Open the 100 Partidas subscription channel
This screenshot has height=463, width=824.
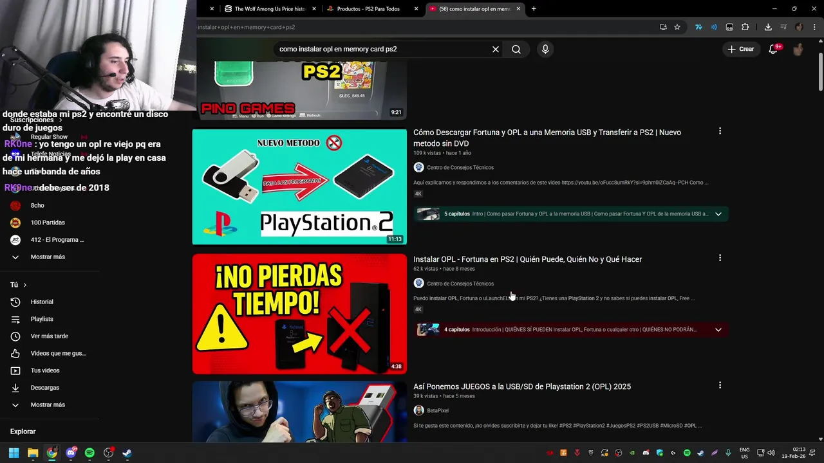[49, 222]
